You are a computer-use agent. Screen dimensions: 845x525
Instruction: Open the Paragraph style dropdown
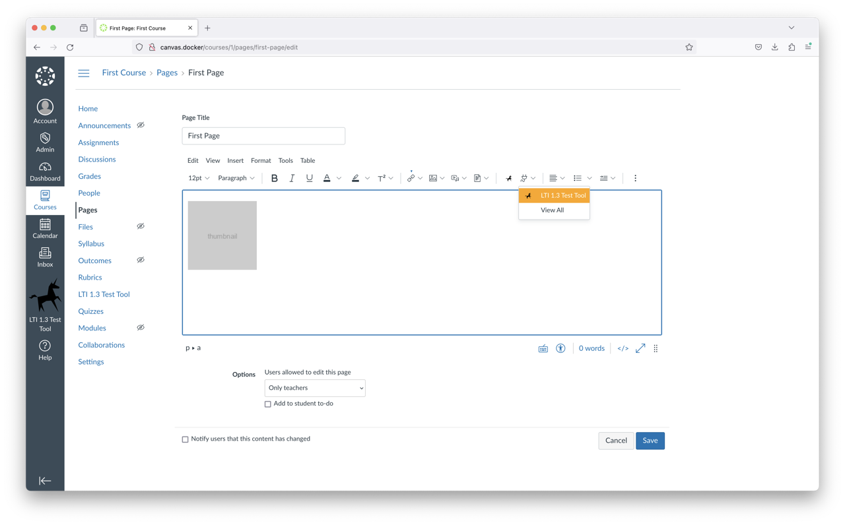pos(236,177)
